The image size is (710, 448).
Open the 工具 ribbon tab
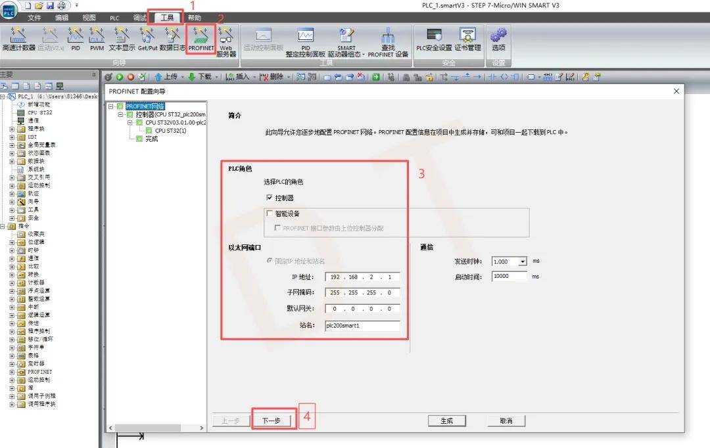coord(167,18)
